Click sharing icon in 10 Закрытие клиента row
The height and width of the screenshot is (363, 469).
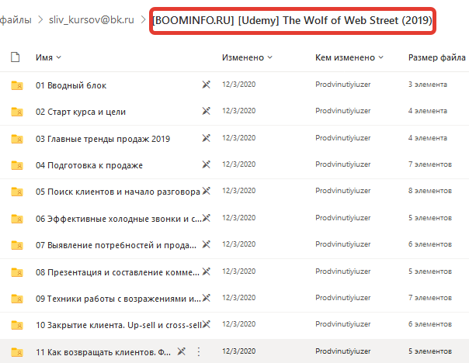(x=206, y=324)
